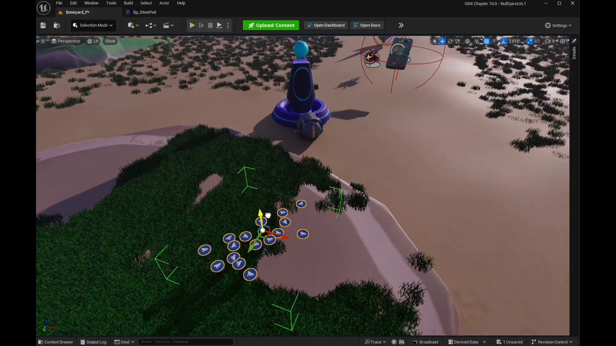Click the Stop play button
The image size is (616, 346).
click(210, 25)
